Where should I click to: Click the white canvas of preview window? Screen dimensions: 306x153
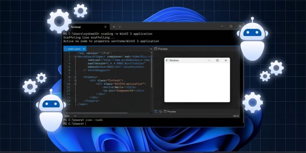197,82
